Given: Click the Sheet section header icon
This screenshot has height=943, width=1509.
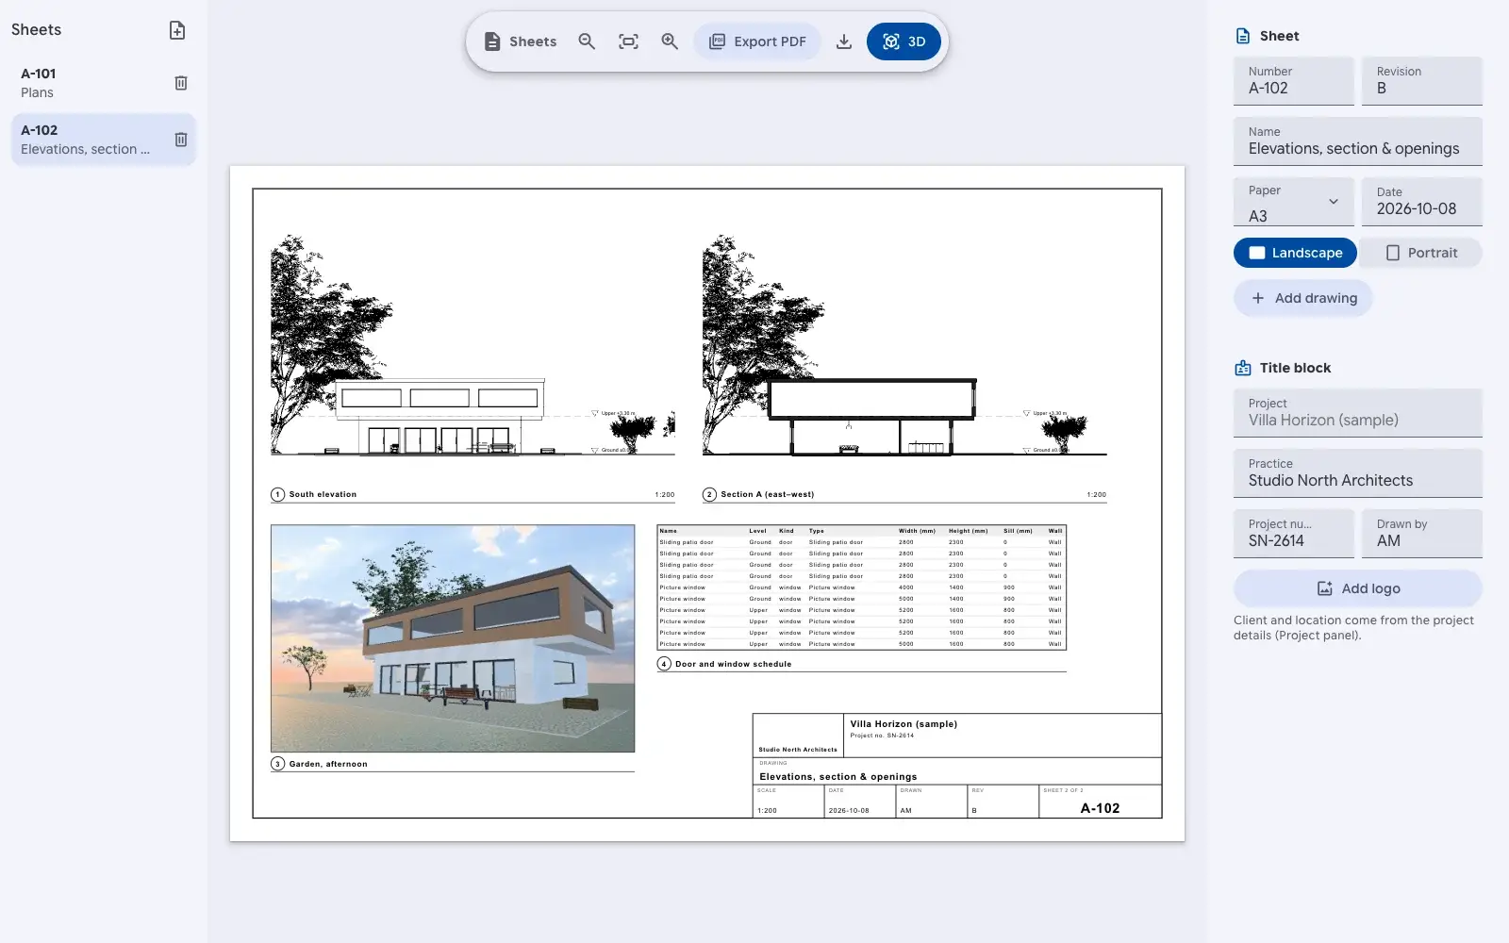Looking at the screenshot, I should click(1243, 36).
